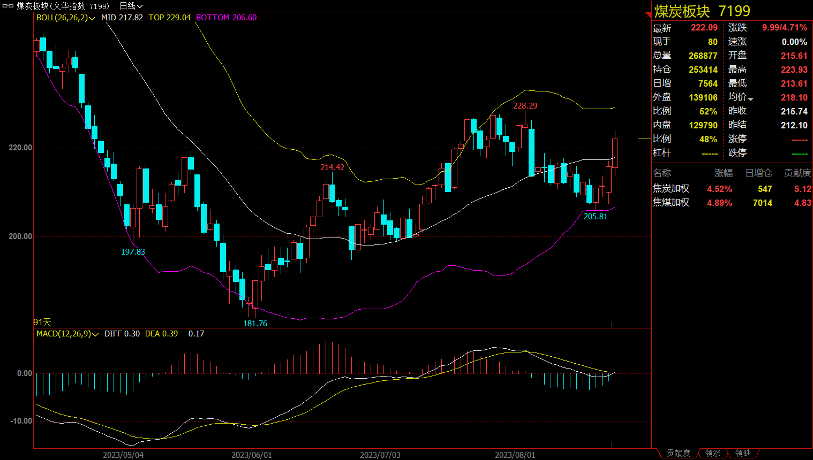Click the 焦煤加权 日增仓 value 7014

[x=763, y=203]
